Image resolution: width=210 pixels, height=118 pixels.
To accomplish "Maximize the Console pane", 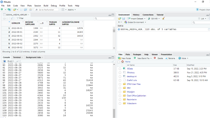I will pyautogui.click(x=113, y=58).
